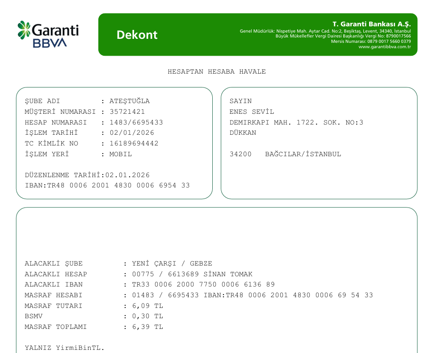
Task: Select branch name ATEŞTUĞLA
Action: (130, 101)
